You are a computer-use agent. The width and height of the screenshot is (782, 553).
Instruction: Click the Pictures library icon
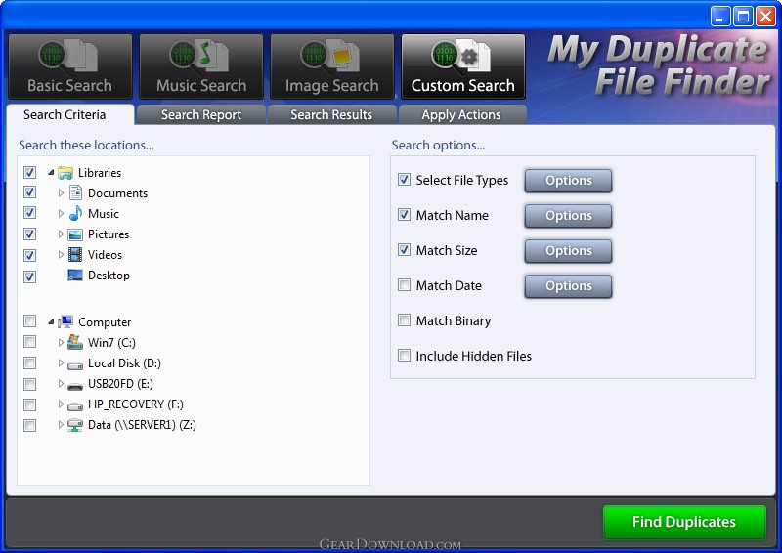[x=75, y=234]
